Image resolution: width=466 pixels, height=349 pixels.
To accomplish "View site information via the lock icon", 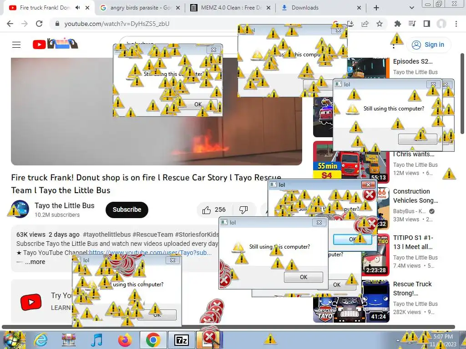I will coord(57,24).
